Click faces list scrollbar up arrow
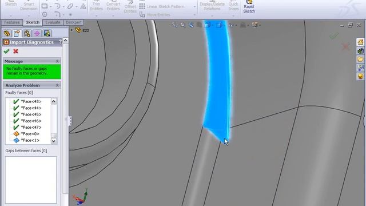The height and width of the screenshot is (206, 366). click(x=54, y=101)
